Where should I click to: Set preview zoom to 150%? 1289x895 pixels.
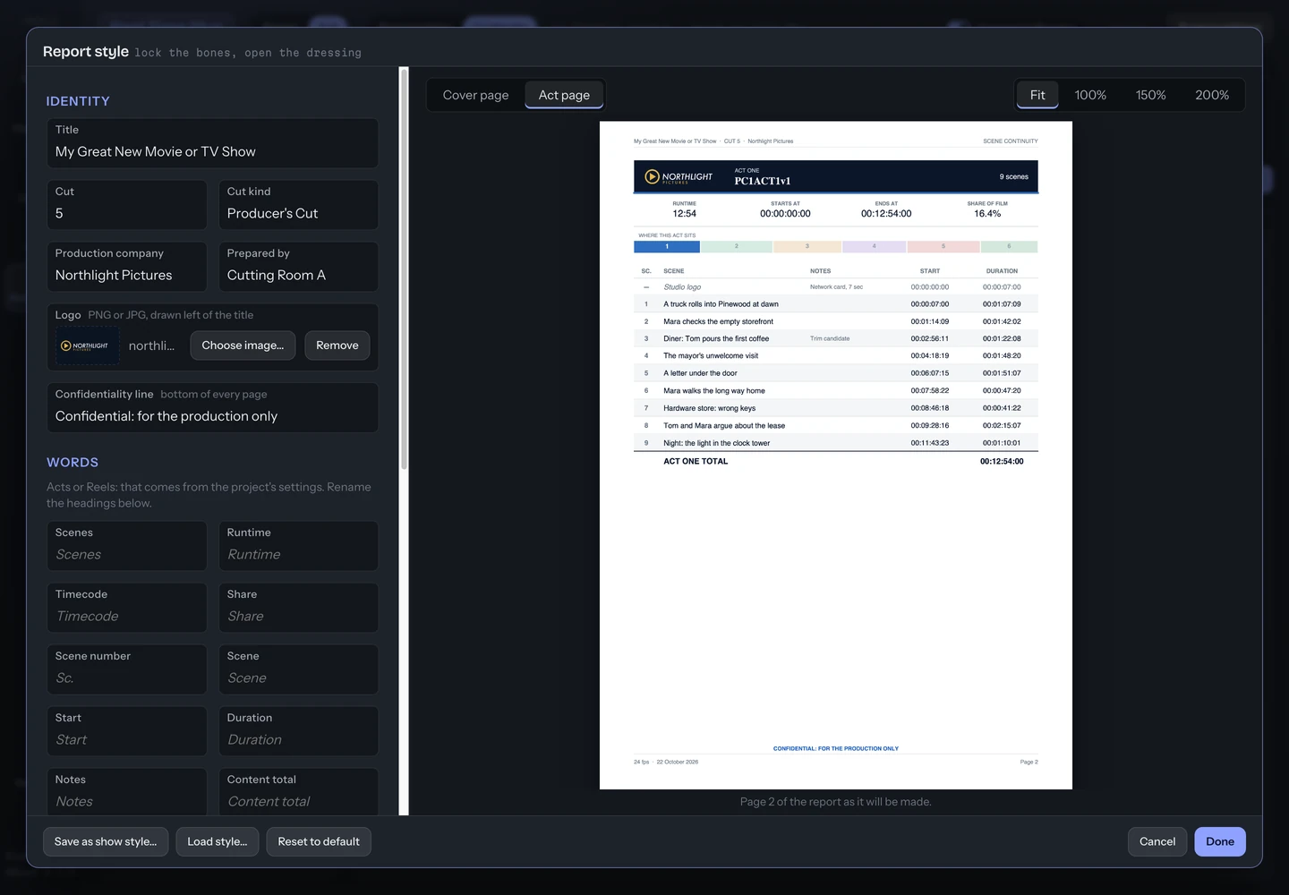(1151, 95)
